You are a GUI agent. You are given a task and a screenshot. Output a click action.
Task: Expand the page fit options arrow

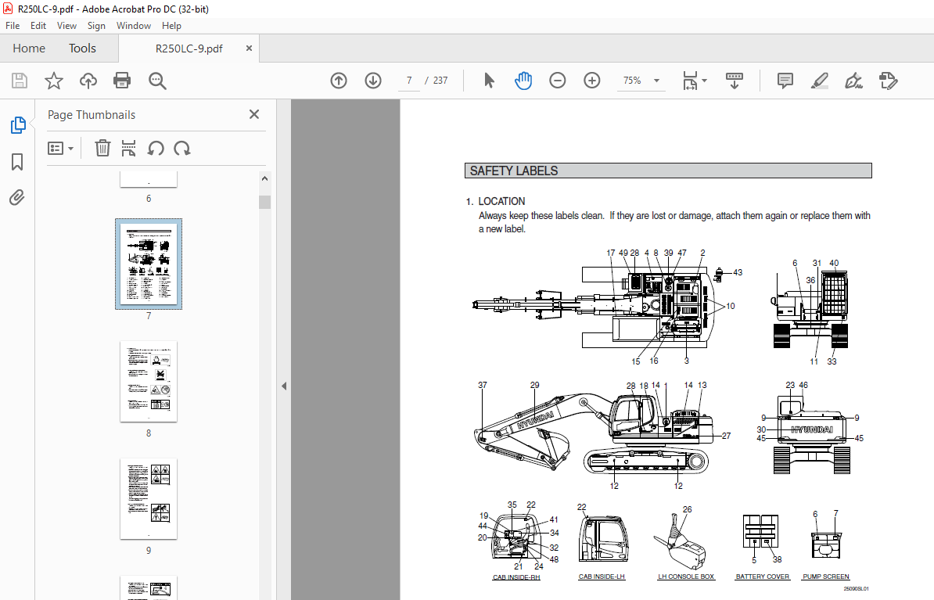705,81
